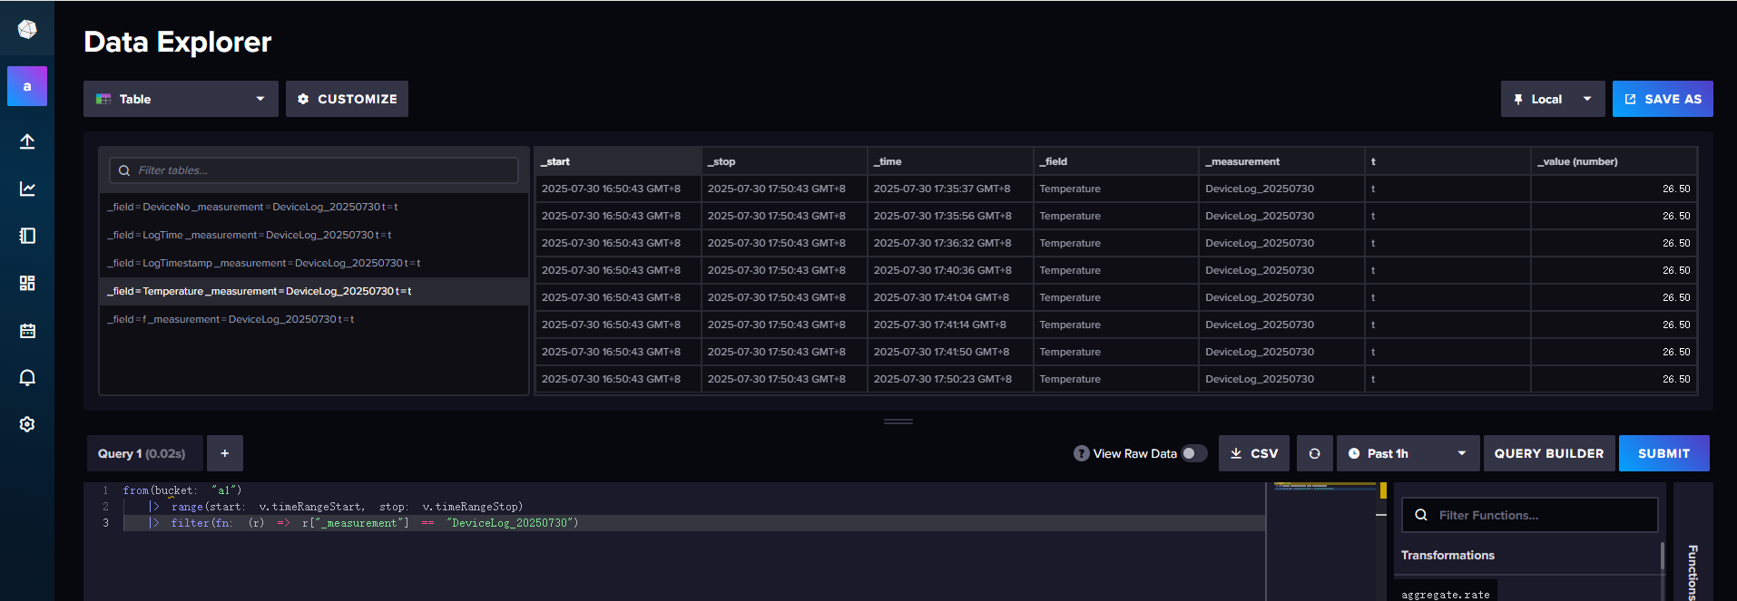Open the InfluxDB home logo
Screen dimensions: 1737x601
(x=27, y=29)
